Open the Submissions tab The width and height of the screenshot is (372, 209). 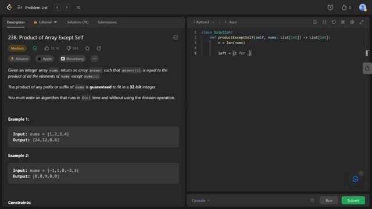click(x=107, y=22)
